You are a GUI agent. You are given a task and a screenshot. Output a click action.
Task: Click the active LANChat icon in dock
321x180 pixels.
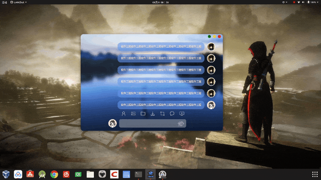150,174
